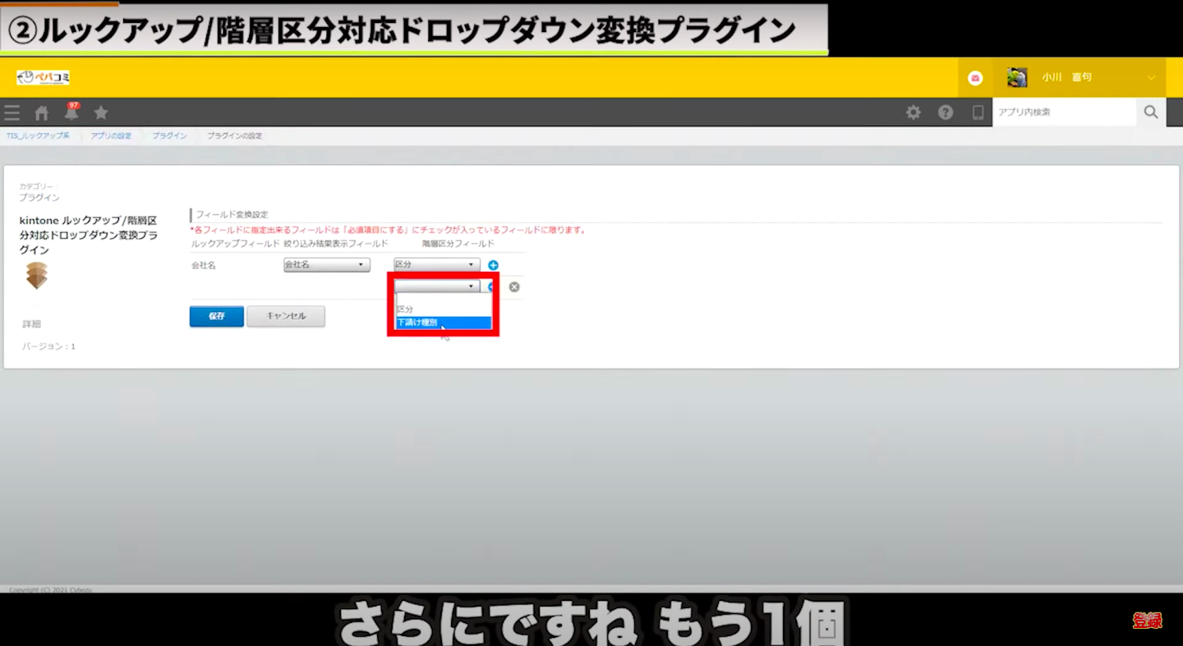Open the アプリの設定 breadcrumb link
Screen dimensions: 1183x646
(111, 135)
